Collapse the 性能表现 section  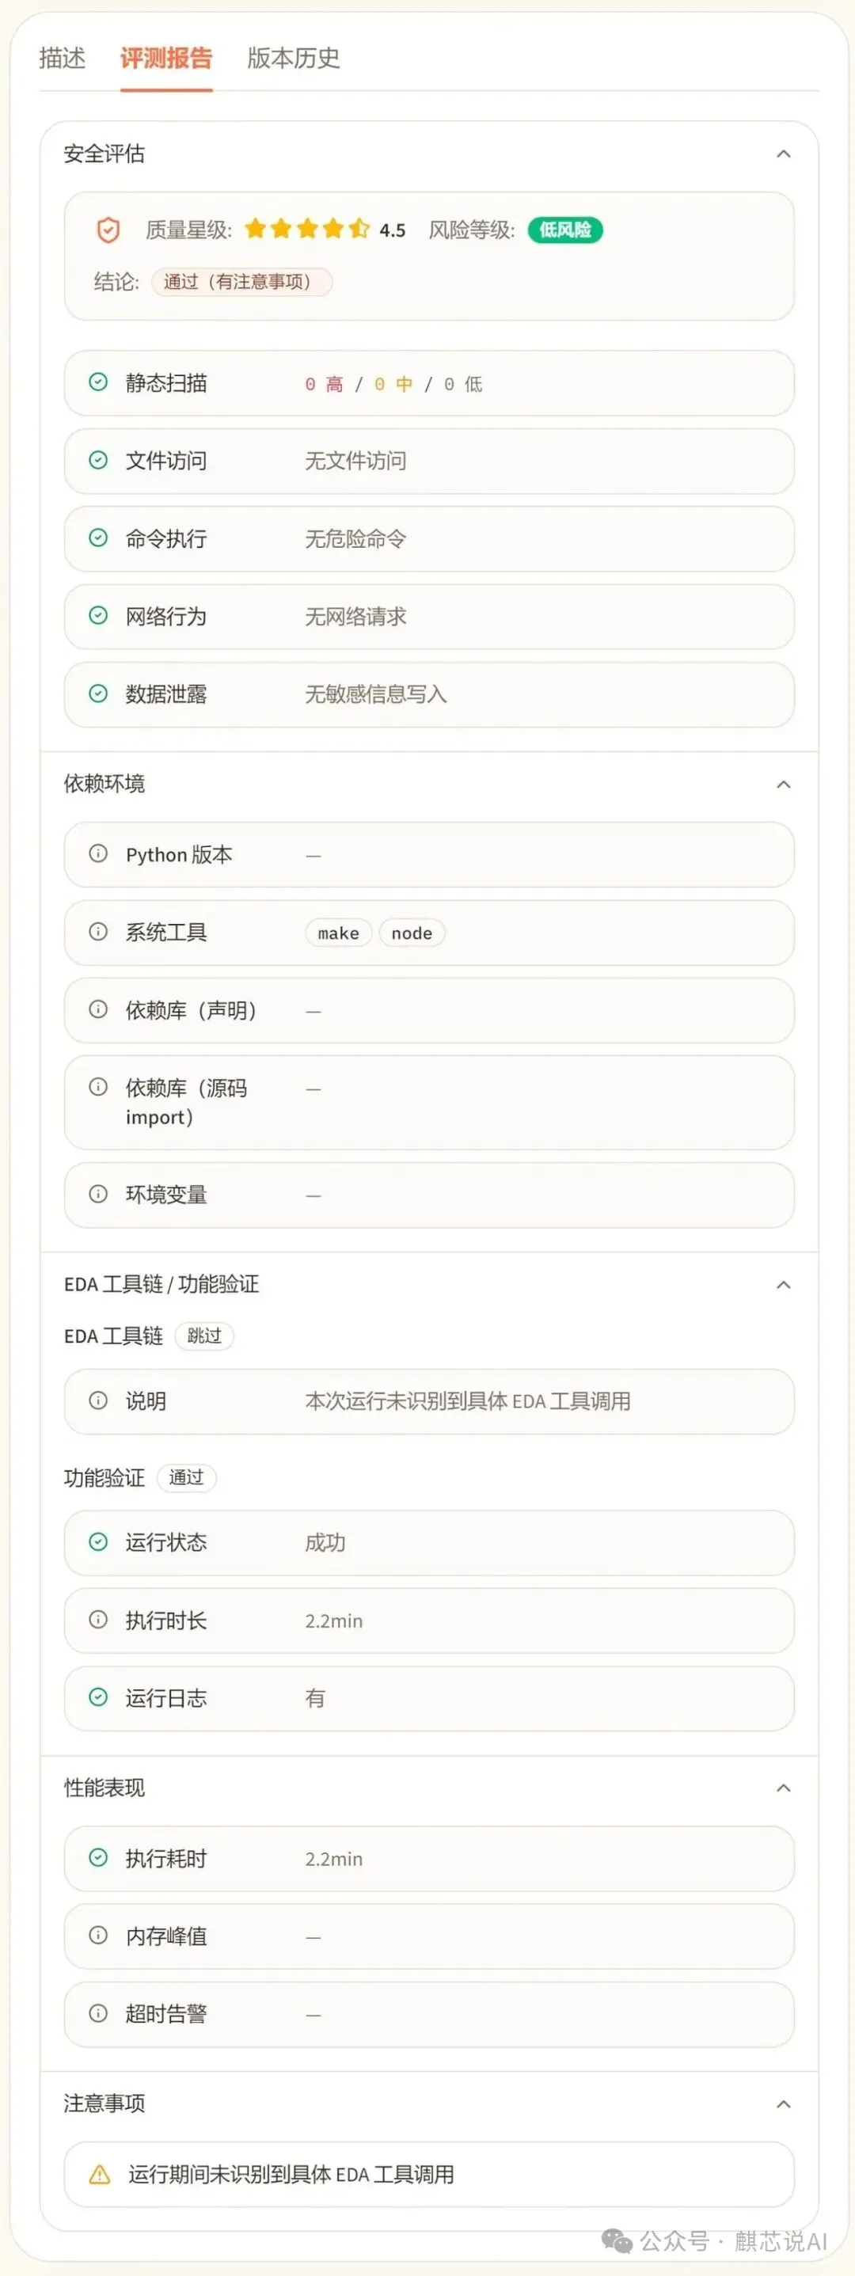tap(783, 1788)
